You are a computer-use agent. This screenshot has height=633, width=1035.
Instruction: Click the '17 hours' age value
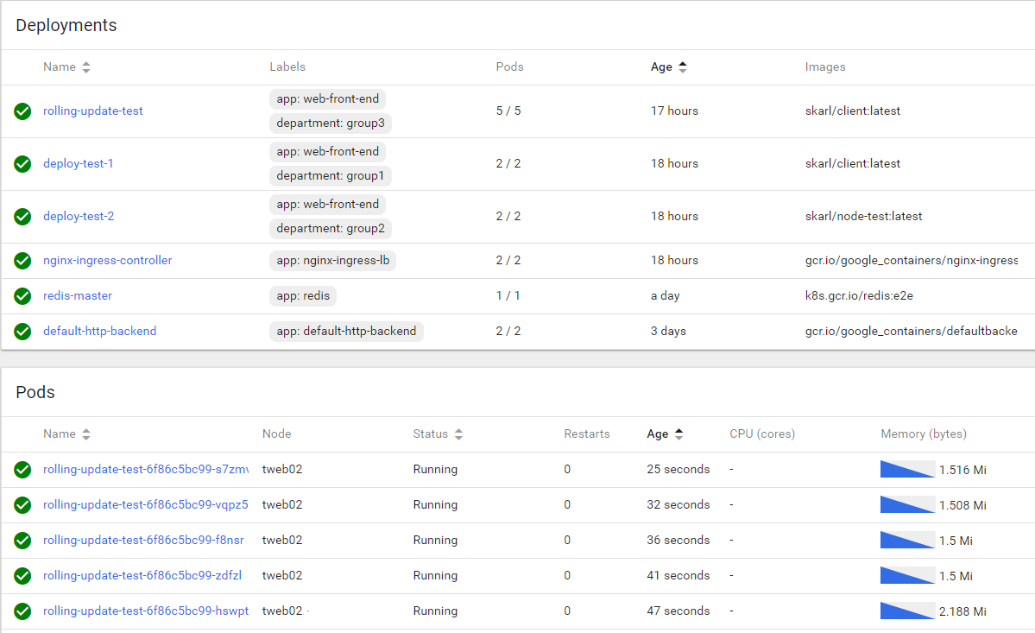coord(674,111)
